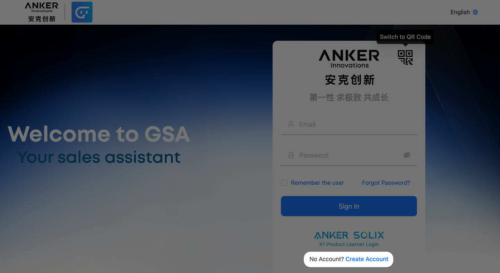The height and width of the screenshot is (273, 500).
Task: Click the Anker Innovations header logo
Action: point(42,12)
